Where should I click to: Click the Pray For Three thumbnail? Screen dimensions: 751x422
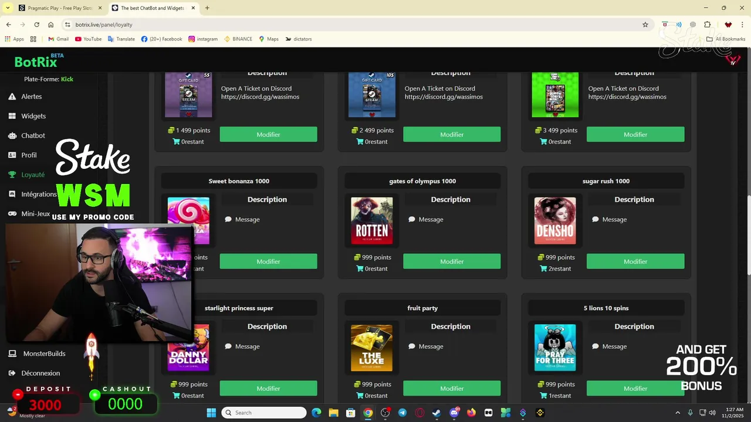coord(555,348)
